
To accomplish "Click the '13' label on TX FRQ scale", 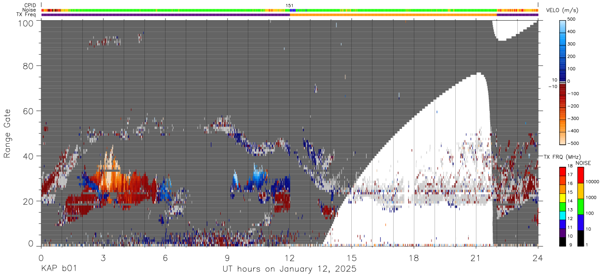I will pyautogui.click(x=571, y=210).
